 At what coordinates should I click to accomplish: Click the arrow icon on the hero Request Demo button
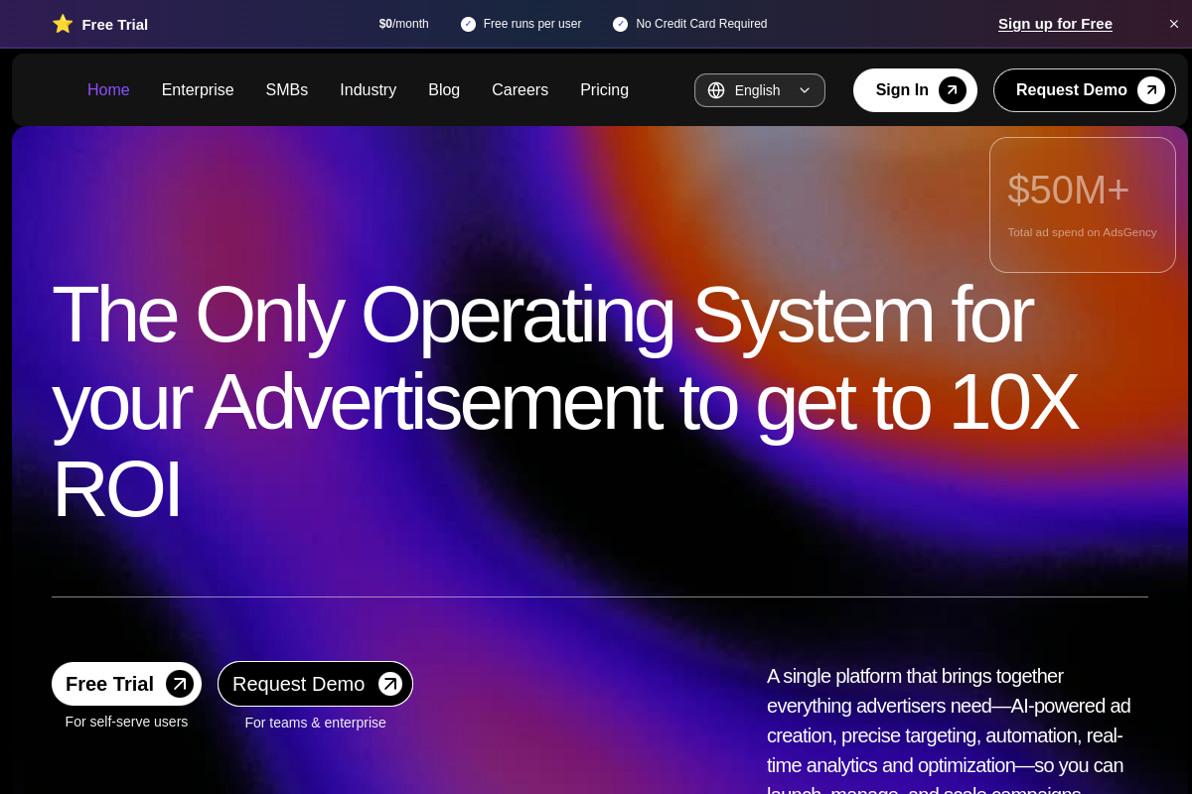[x=390, y=684]
